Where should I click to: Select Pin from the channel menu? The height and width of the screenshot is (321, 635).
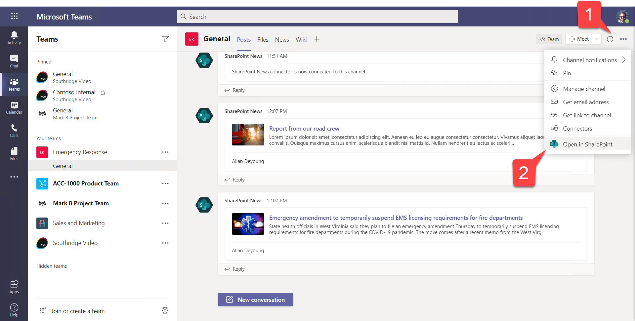click(587, 73)
